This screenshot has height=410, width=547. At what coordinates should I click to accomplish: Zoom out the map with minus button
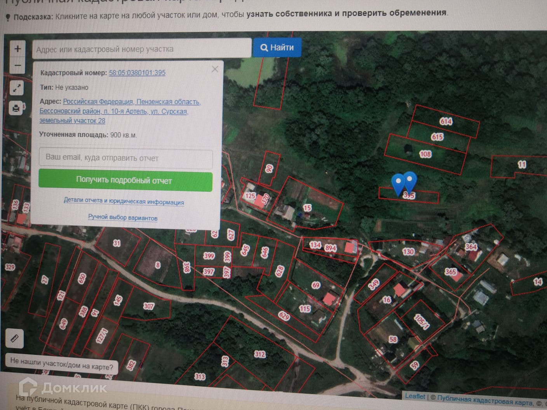click(17, 65)
